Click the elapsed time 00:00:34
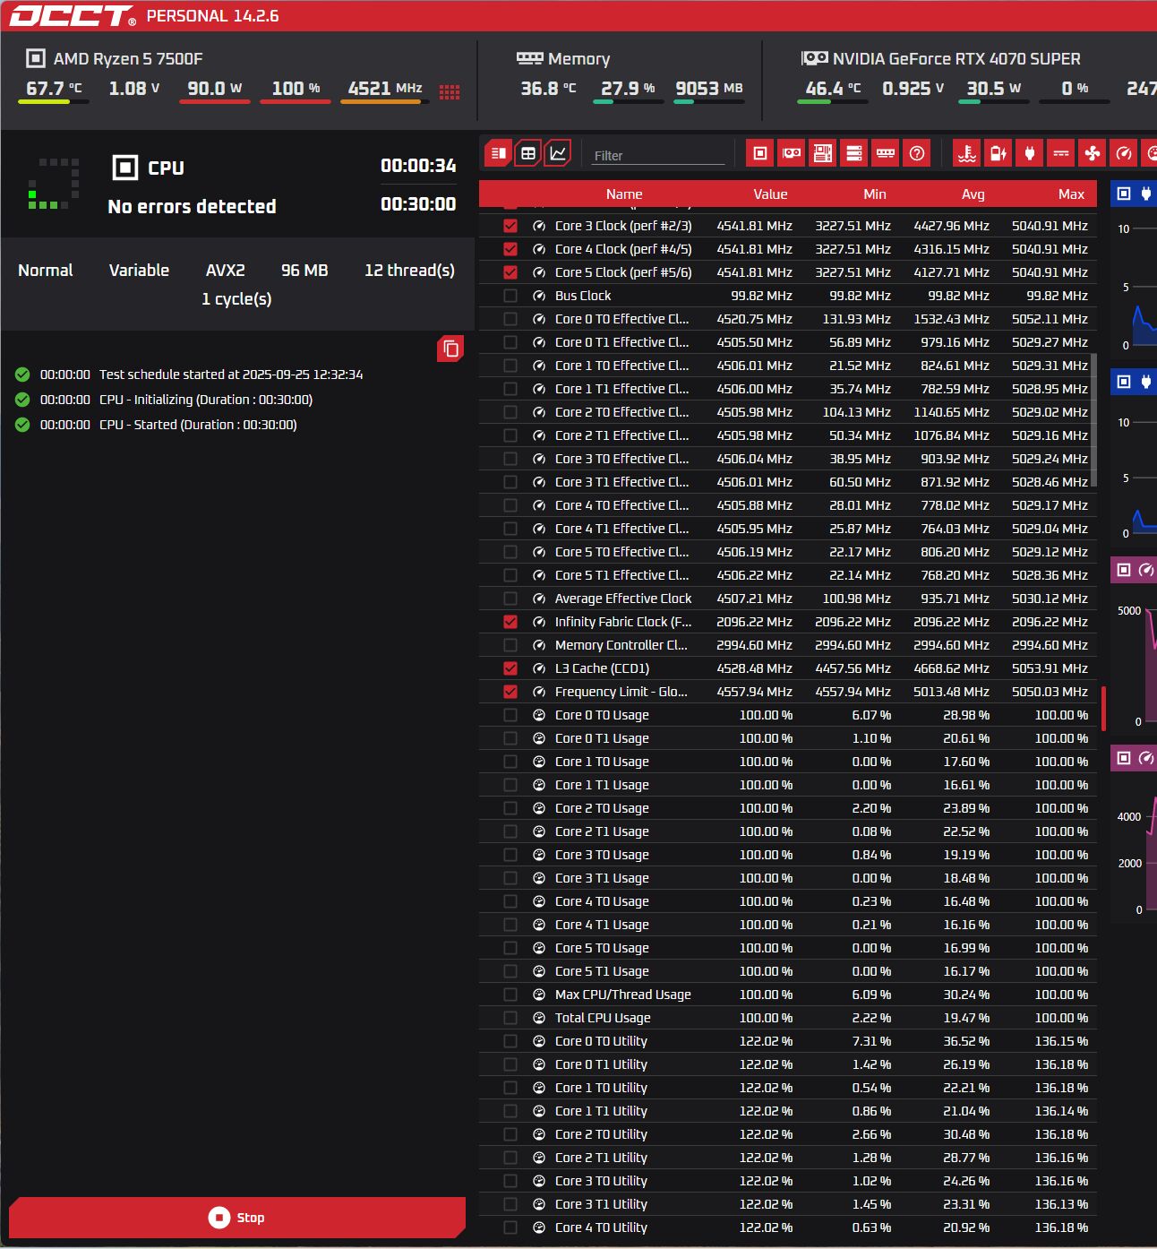 (418, 166)
